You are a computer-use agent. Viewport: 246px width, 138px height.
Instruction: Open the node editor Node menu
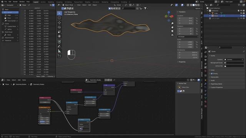pos(24,80)
